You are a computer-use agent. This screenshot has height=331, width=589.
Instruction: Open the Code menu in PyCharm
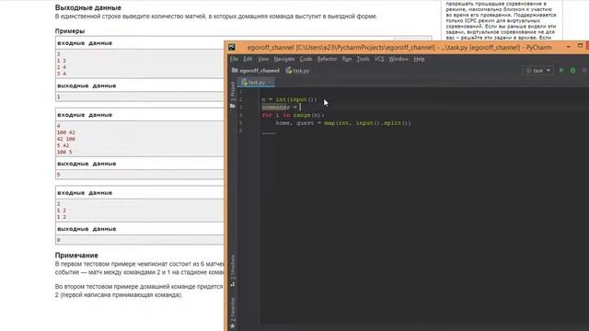tap(306, 59)
